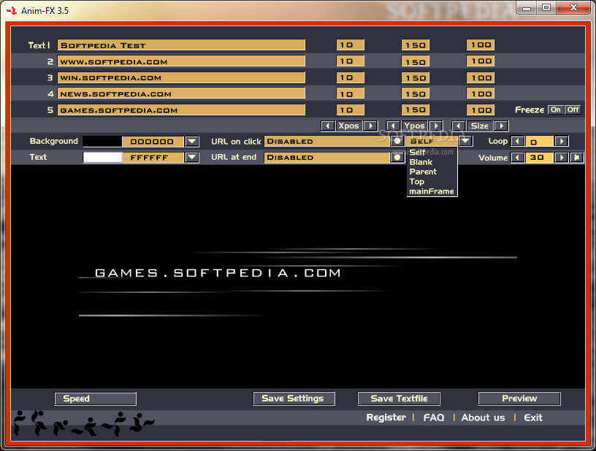Open the Register link

(x=386, y=417)
